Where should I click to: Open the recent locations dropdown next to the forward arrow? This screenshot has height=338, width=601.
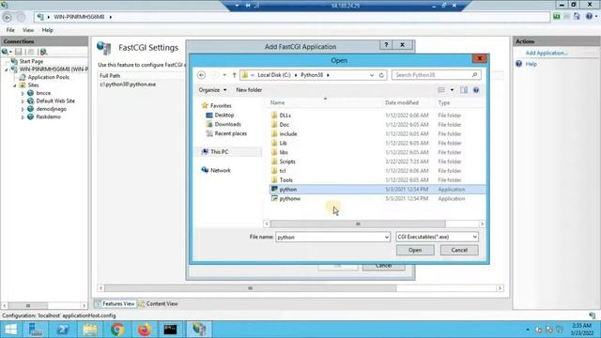224,75
